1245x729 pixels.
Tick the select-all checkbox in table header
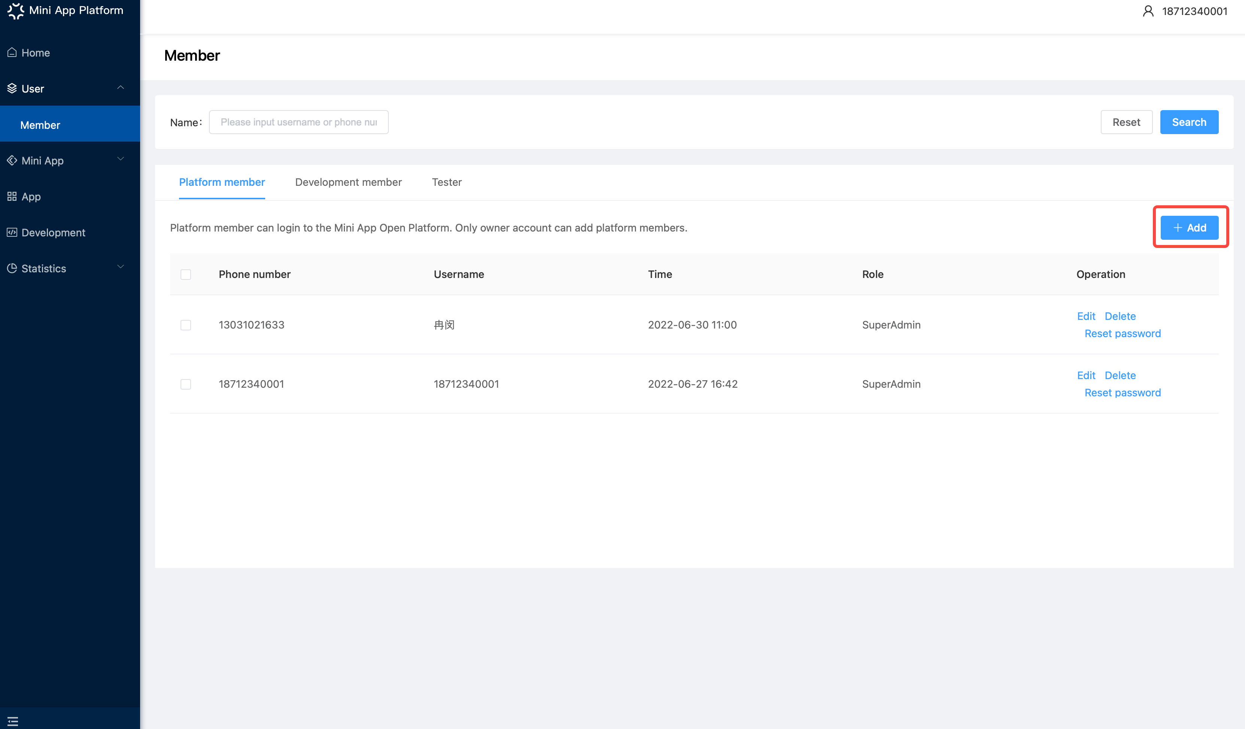186,274
